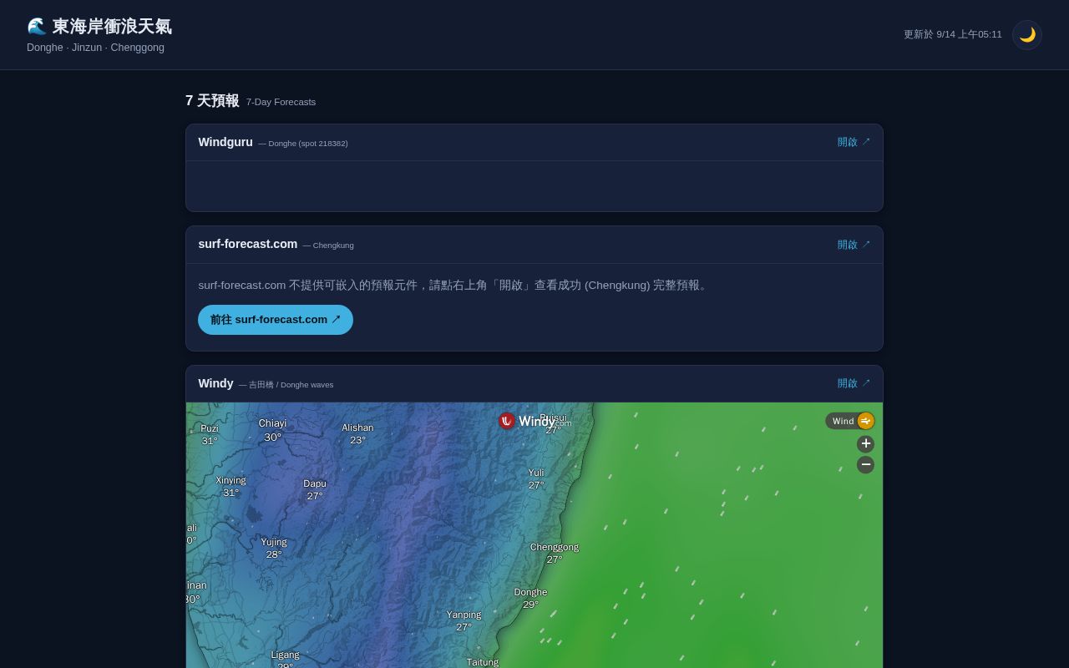1069x668 pixels.
Task: Open Windguru forecast via 開啟 link
Action: (854, 142)
